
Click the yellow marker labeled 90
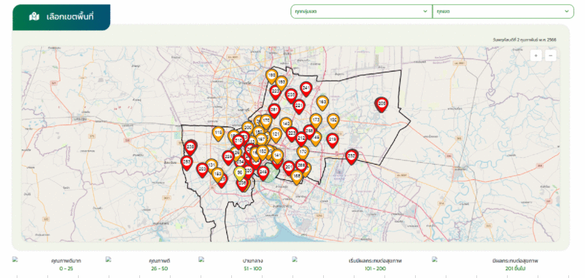(240, 172)
